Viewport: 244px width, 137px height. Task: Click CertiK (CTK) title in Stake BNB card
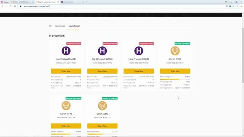pyautogui.click(x=175, y=59)
